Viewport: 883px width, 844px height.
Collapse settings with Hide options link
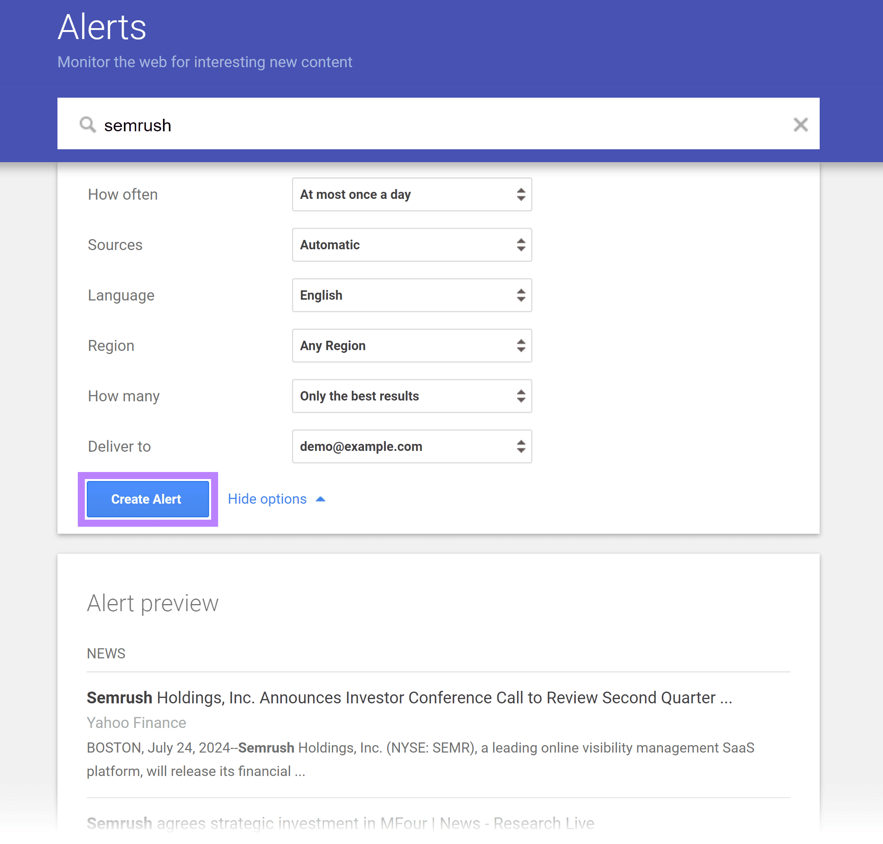(276, 499)
